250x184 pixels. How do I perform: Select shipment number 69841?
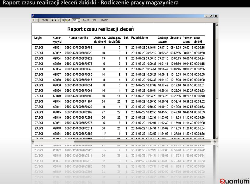[57, 107]
